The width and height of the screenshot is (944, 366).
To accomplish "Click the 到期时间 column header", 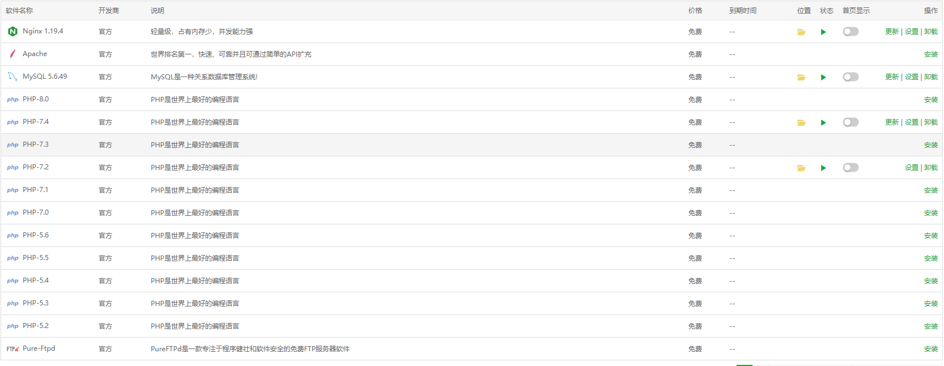I will [x=743, y=11].
